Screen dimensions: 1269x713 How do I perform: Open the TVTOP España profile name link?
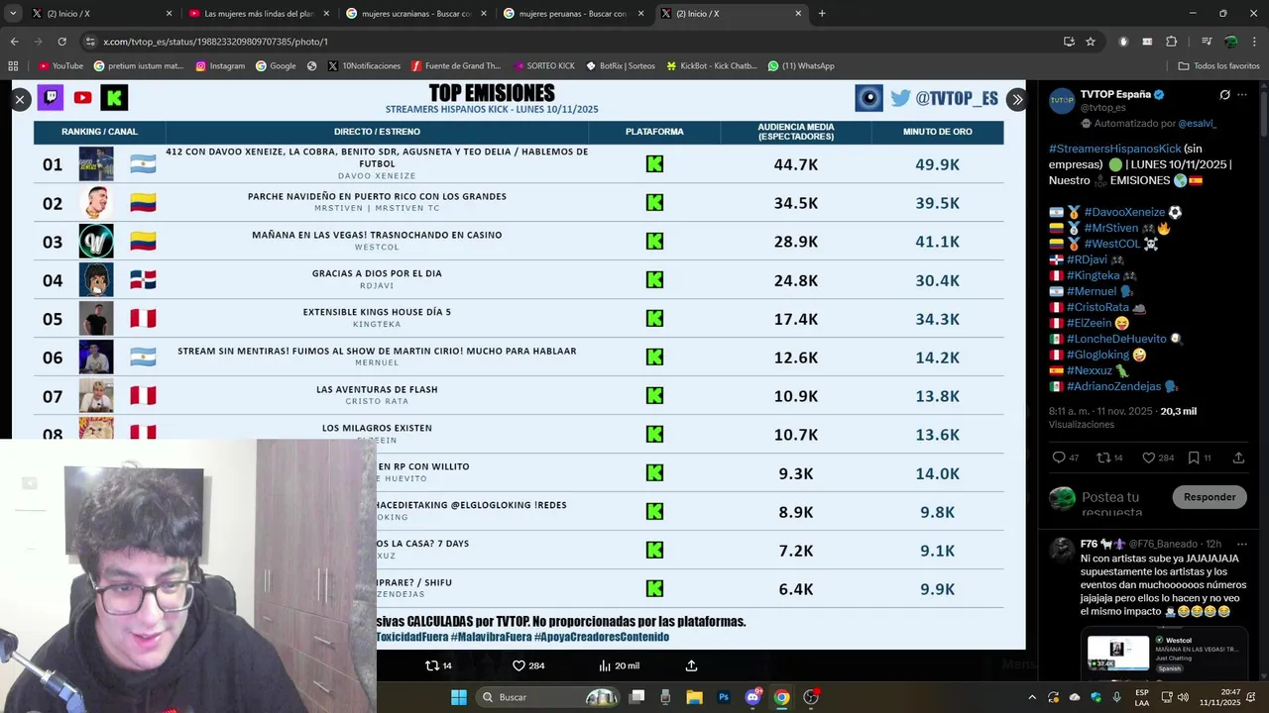click(1115, 94)
